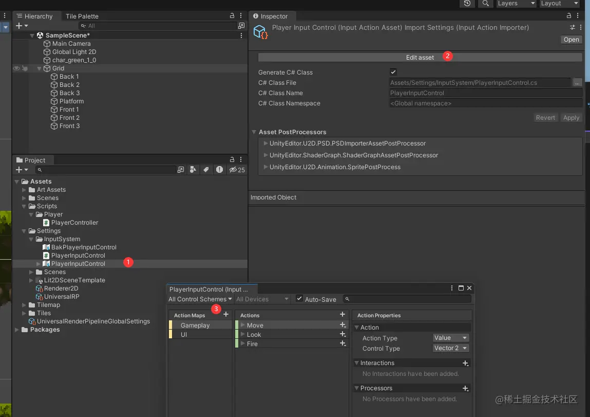
Task: Expand SpritePostProcess entry
Action: tap(265, 167)
